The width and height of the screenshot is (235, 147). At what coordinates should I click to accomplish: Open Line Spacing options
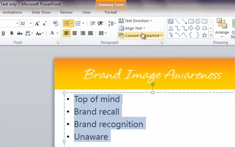click(112, 23)
